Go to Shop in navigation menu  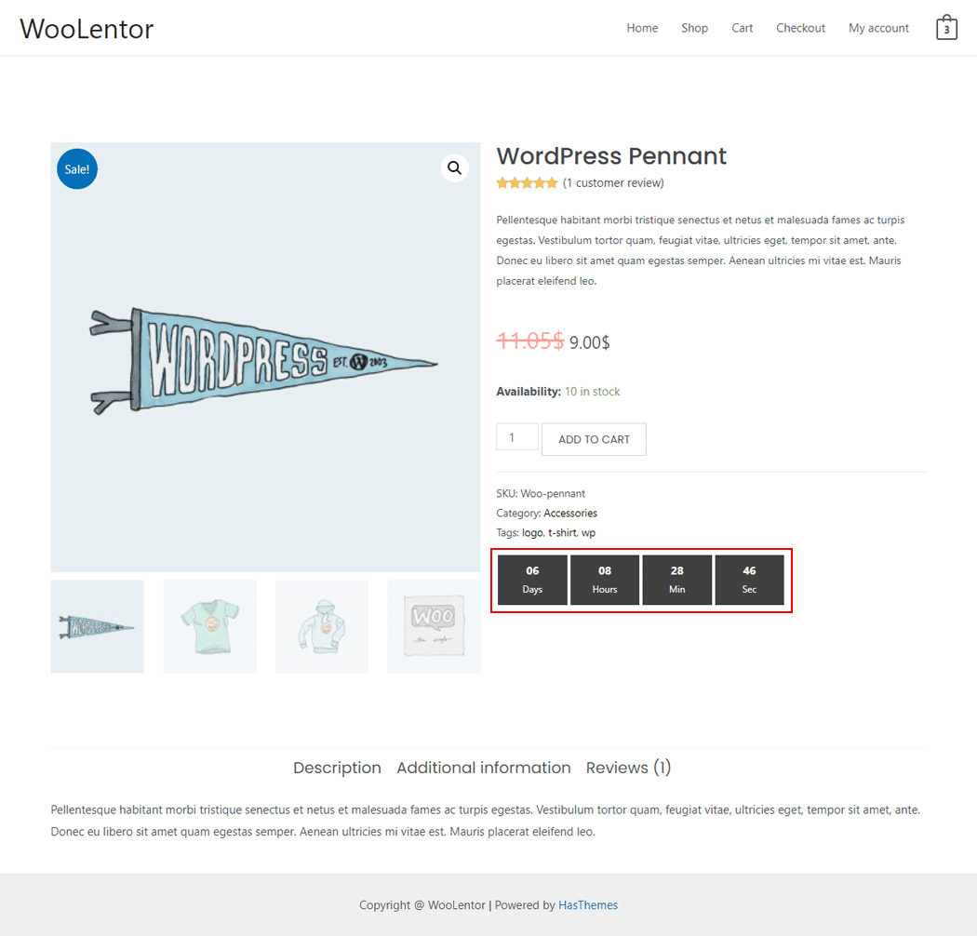coord(694,28)
